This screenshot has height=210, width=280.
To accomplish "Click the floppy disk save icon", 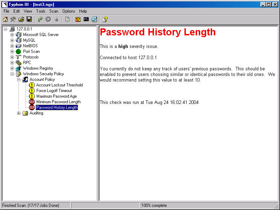I will (x=29, y=19).
